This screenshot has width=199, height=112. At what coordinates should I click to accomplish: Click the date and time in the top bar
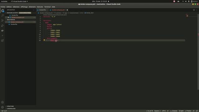coord(99,1)
